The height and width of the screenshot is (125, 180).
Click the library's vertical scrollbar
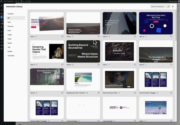[x=177, y=26]
